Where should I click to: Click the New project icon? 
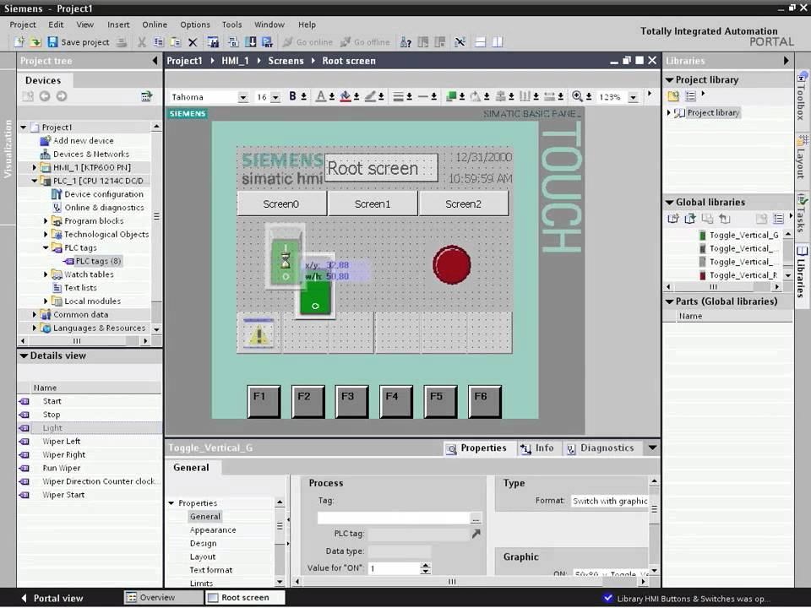tap(19, 42)
